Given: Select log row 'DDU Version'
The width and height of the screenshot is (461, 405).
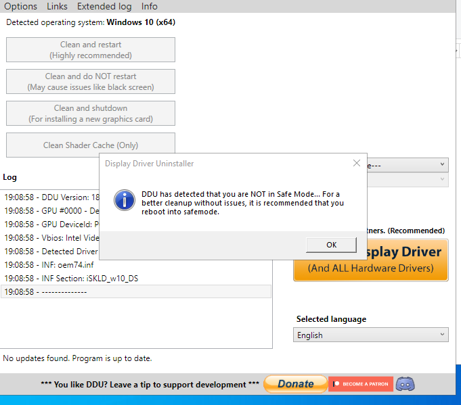Looking at the screenshot, I should coord(51,197).
